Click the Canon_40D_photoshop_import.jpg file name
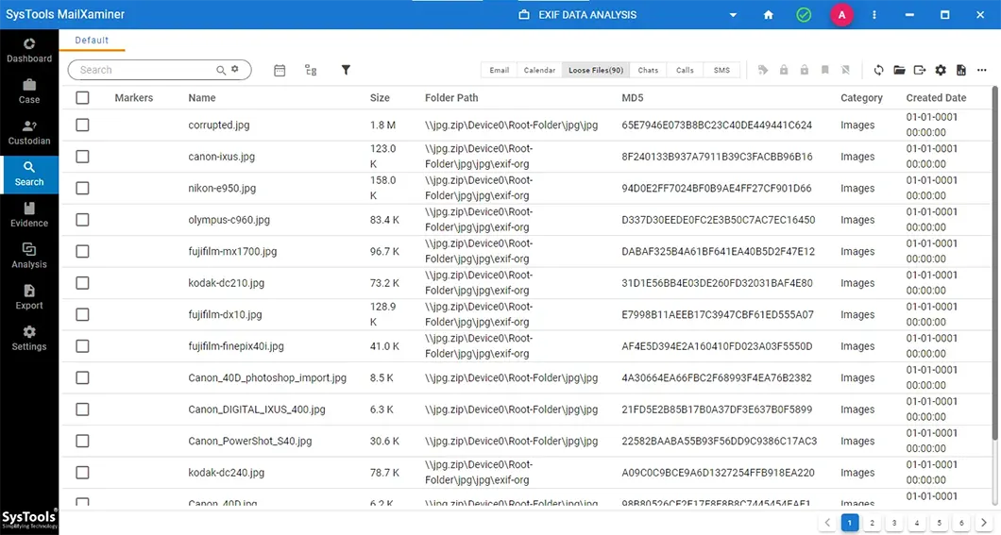This screenshot has width=1001, height=535. (x=267, y=377)
